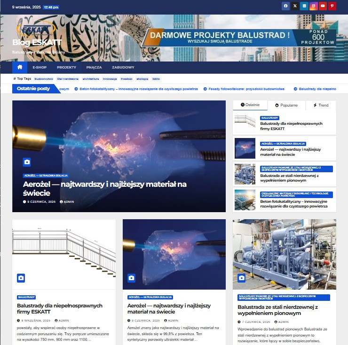Click arrow icon before Beton fotokatalityczny ticker

[x=76, y=89]
